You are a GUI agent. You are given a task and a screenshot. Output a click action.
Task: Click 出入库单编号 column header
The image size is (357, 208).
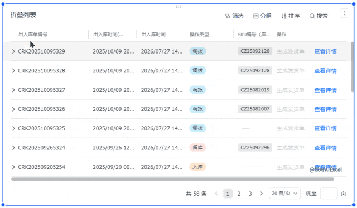coord(33,35)
